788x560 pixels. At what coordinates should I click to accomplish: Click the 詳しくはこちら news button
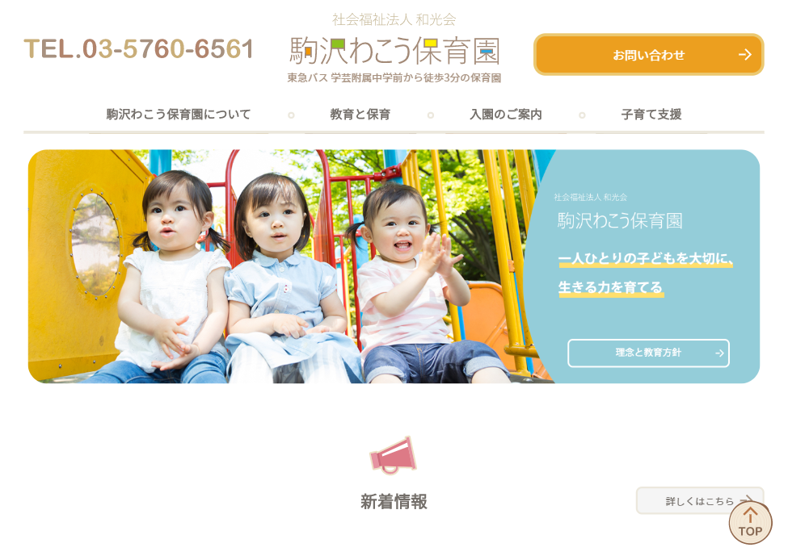point(700,500)
